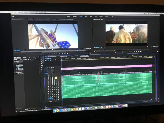
Task: Toggle timeline snapping magnet icon
Action: 49,60
